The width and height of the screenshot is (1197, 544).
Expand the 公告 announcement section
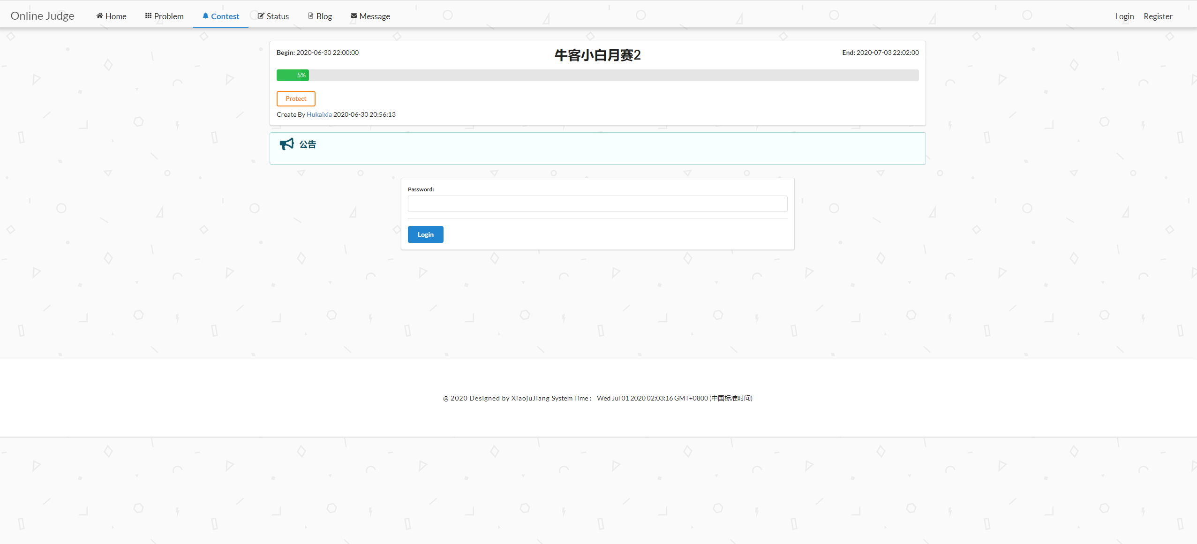[x=308, y=144]
